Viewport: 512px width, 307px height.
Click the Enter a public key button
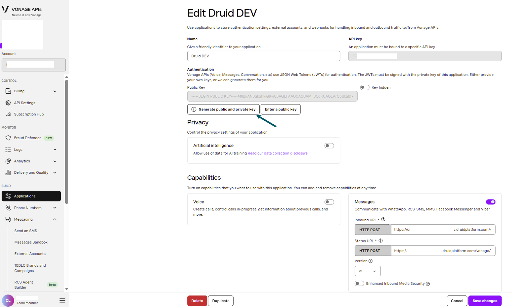281,109
